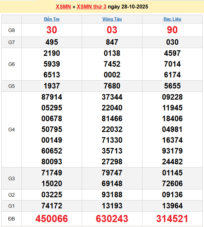Click G7 number 847 for Vũng Tàu

(x=112, y=42)
